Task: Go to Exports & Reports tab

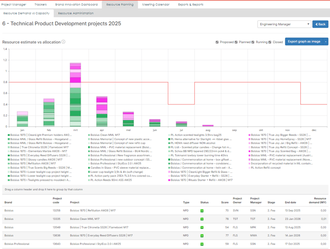Action: coord(191,4)
